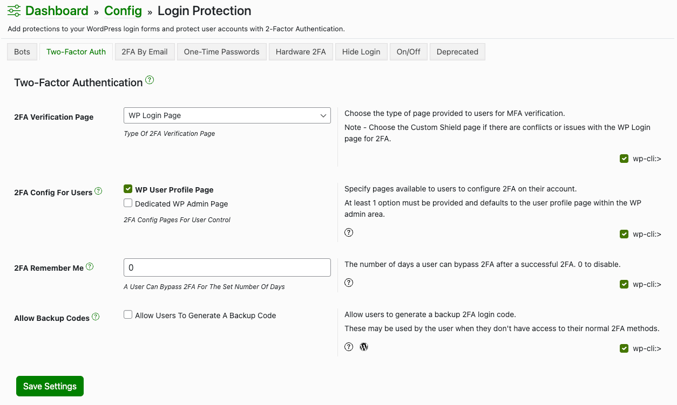Click WordPress logo icon under backup codes description

(364, 347)
